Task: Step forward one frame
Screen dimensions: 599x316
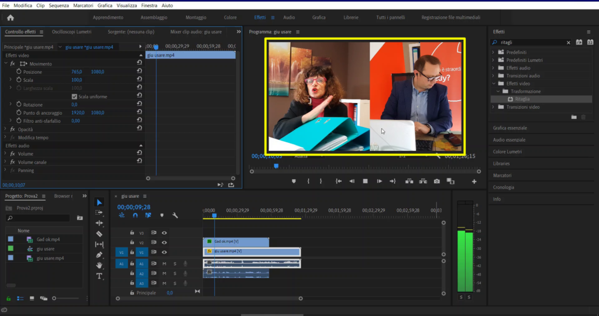Action: 379,181
